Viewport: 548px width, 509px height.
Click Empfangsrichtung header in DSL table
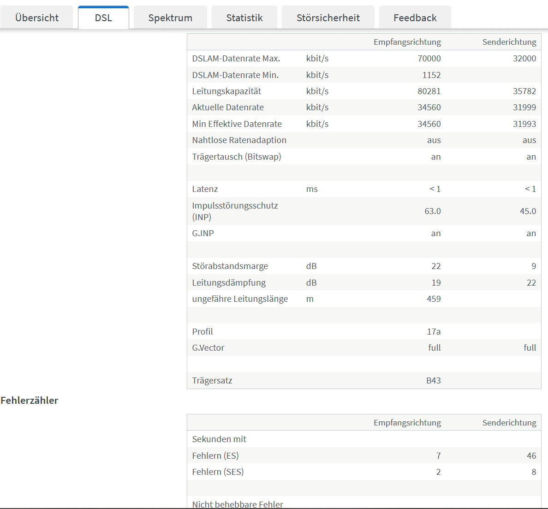(x=407, y=42)
